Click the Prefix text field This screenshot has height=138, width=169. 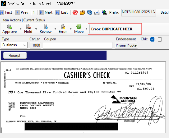tap(138, 12)
